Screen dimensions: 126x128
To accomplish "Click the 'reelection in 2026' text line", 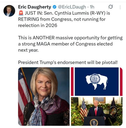I will (x=38, y=25).
